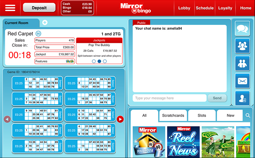The height and width of the screenshot is (158, 255).
Task: Select ticket starting 35 41 65 70
Action: [x=37, y=130]
